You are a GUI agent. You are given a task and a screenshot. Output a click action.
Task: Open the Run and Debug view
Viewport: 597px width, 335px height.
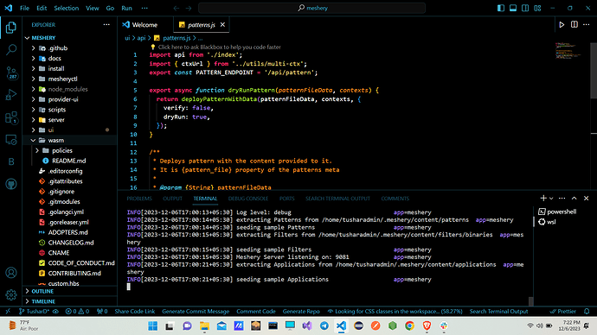click(x=11, y=95)
